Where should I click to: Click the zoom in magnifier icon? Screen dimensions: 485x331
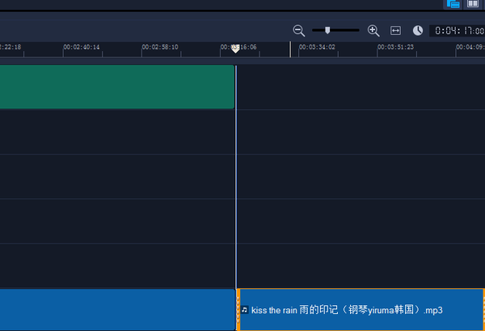(373, 31)
